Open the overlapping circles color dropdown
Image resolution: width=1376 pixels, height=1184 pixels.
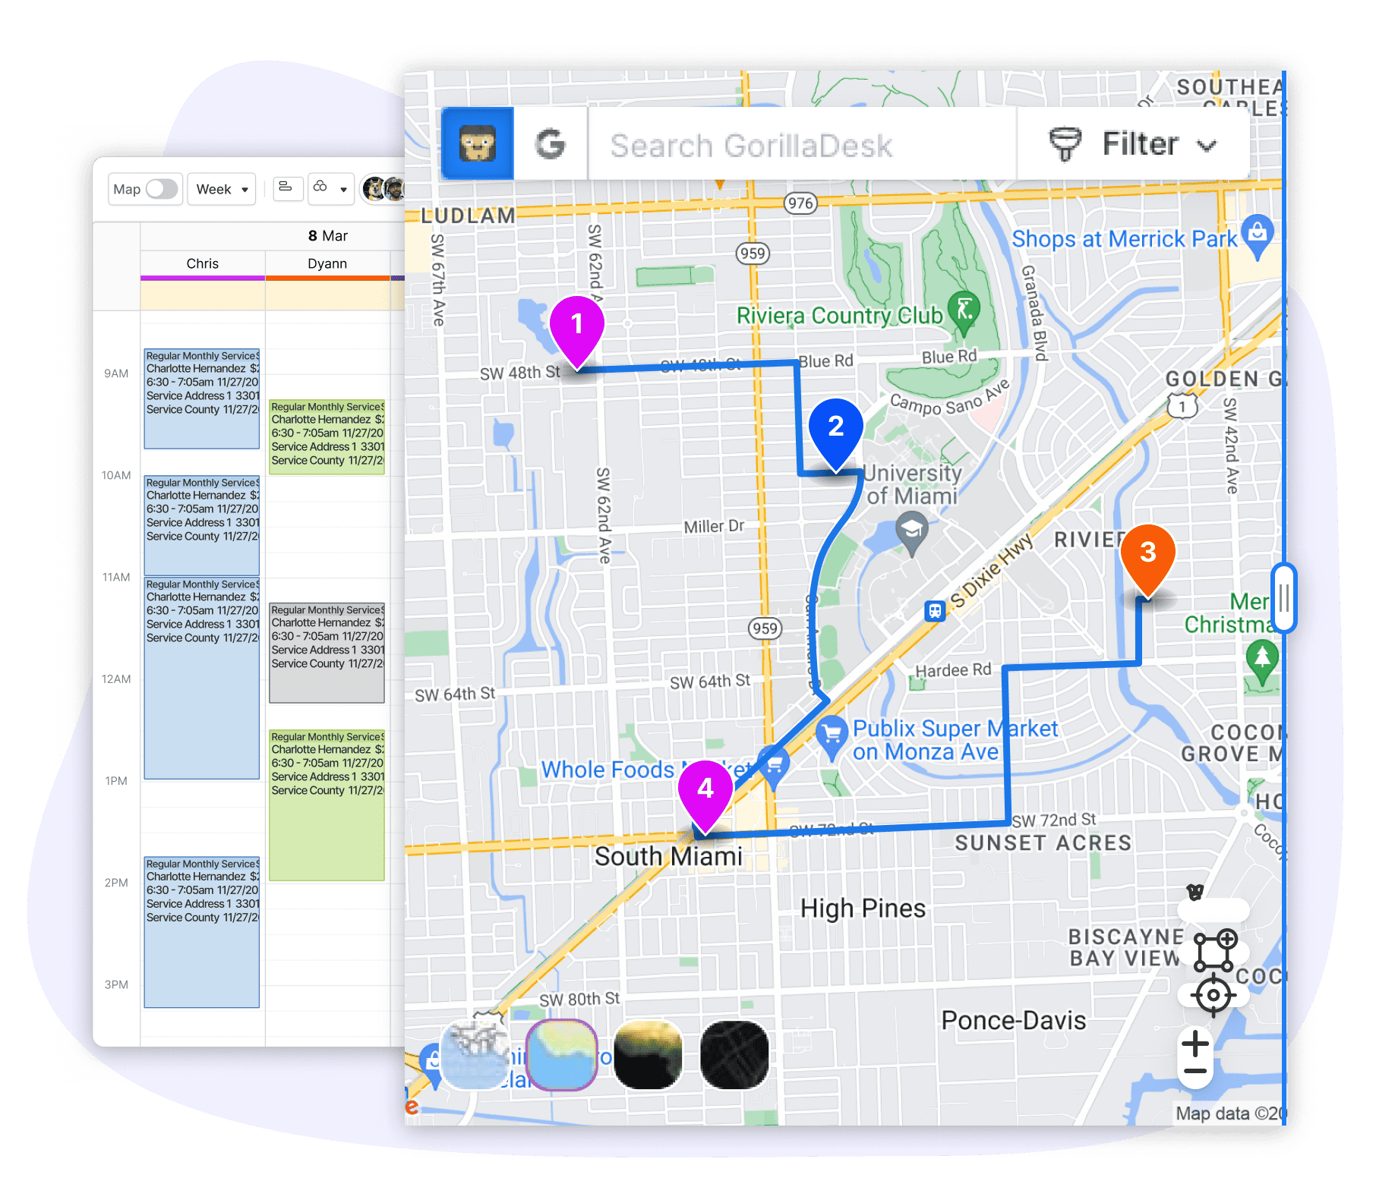[330, 188]
